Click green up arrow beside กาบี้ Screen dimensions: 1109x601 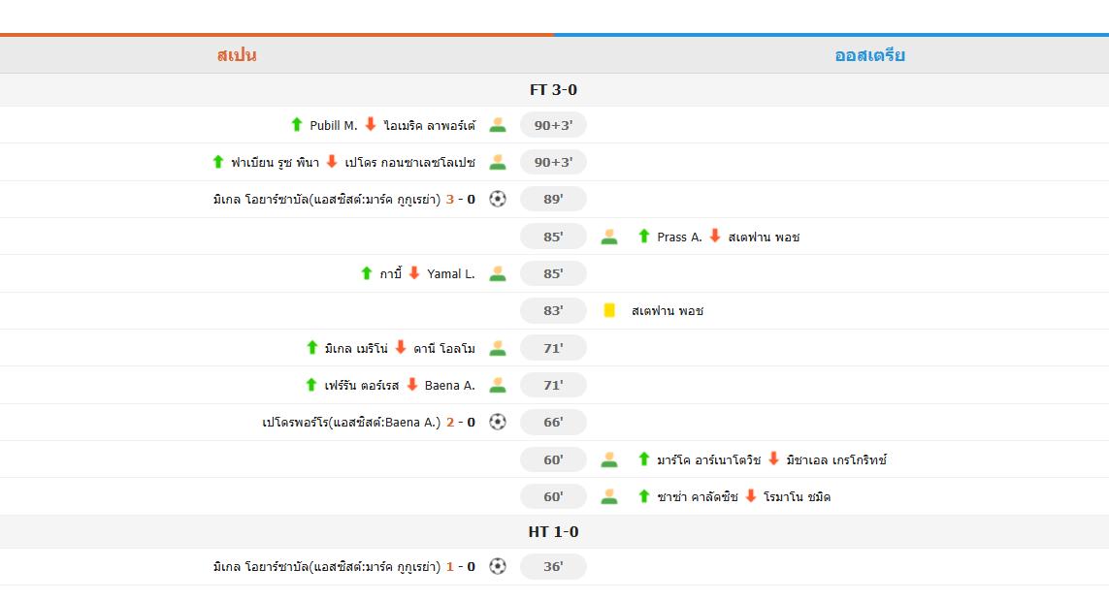367,272
